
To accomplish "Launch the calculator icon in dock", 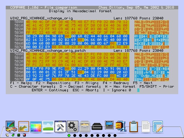I will click(109, 125).
